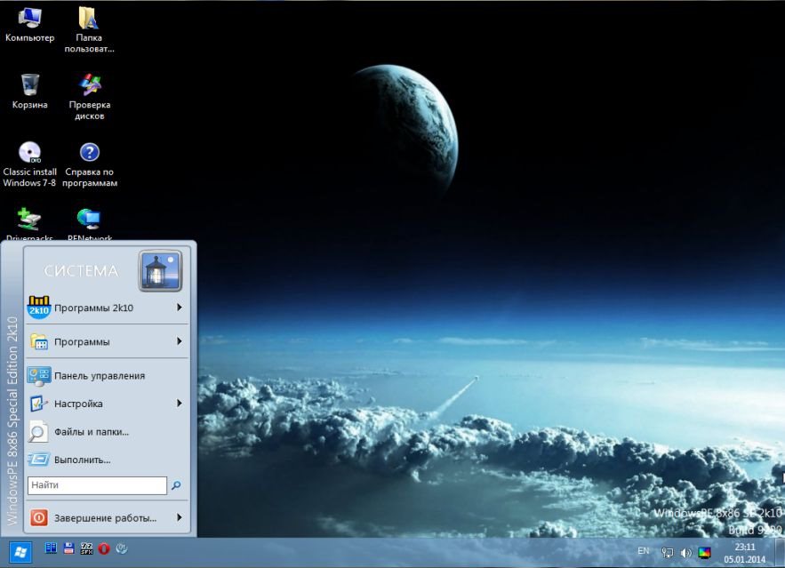Toggle the Windows Start button
Image resolution: width=785 pixels, height=568 pixels.
pos(19,552)
